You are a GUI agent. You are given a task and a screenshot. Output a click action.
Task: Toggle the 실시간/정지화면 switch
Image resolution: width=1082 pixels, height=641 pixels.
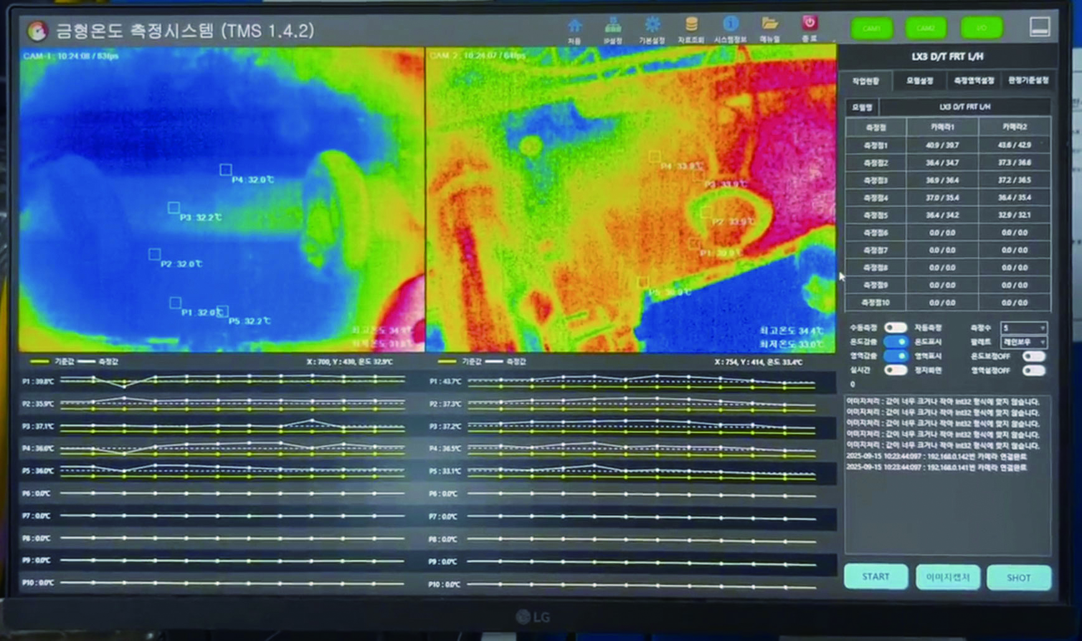pos(896,370)
